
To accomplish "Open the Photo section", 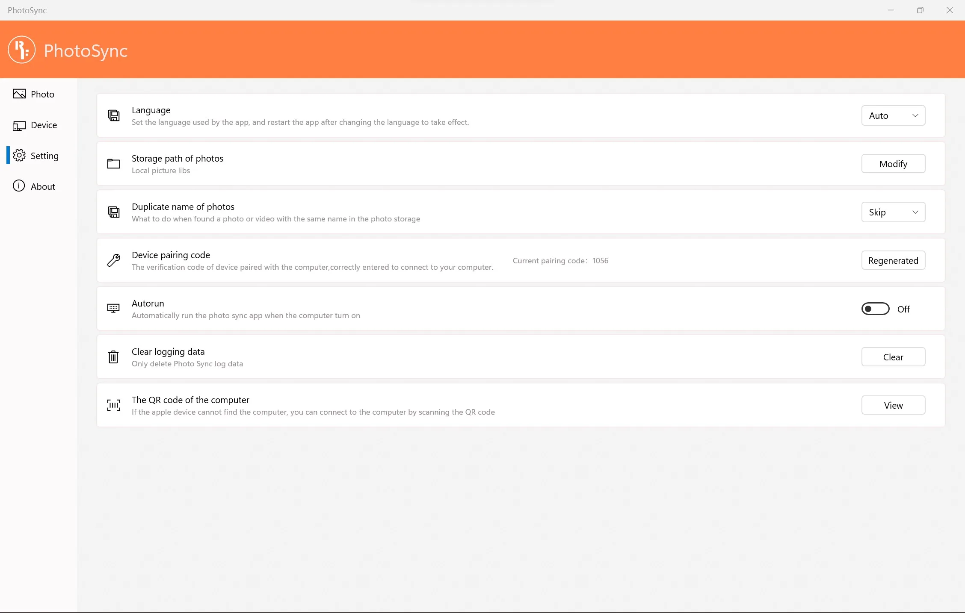I will [38, 94].
